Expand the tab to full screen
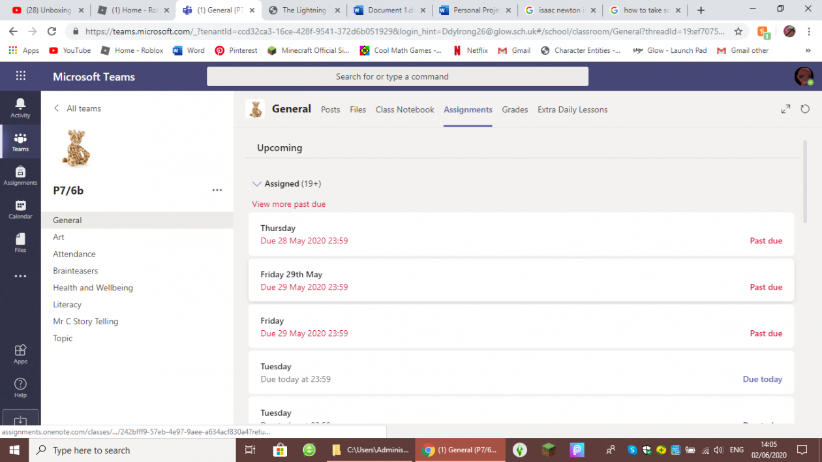The image size is (822, 462). [785, 109]
